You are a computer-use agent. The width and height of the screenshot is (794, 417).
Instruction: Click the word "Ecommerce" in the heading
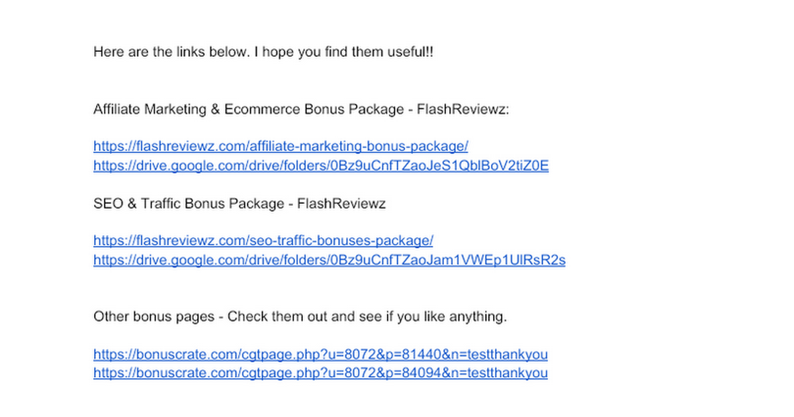[262, 109]
